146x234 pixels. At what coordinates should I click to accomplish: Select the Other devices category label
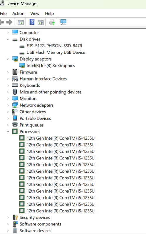[x=33, y=112]
